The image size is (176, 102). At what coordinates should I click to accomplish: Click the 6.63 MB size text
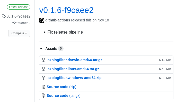[x=165, y=69]
